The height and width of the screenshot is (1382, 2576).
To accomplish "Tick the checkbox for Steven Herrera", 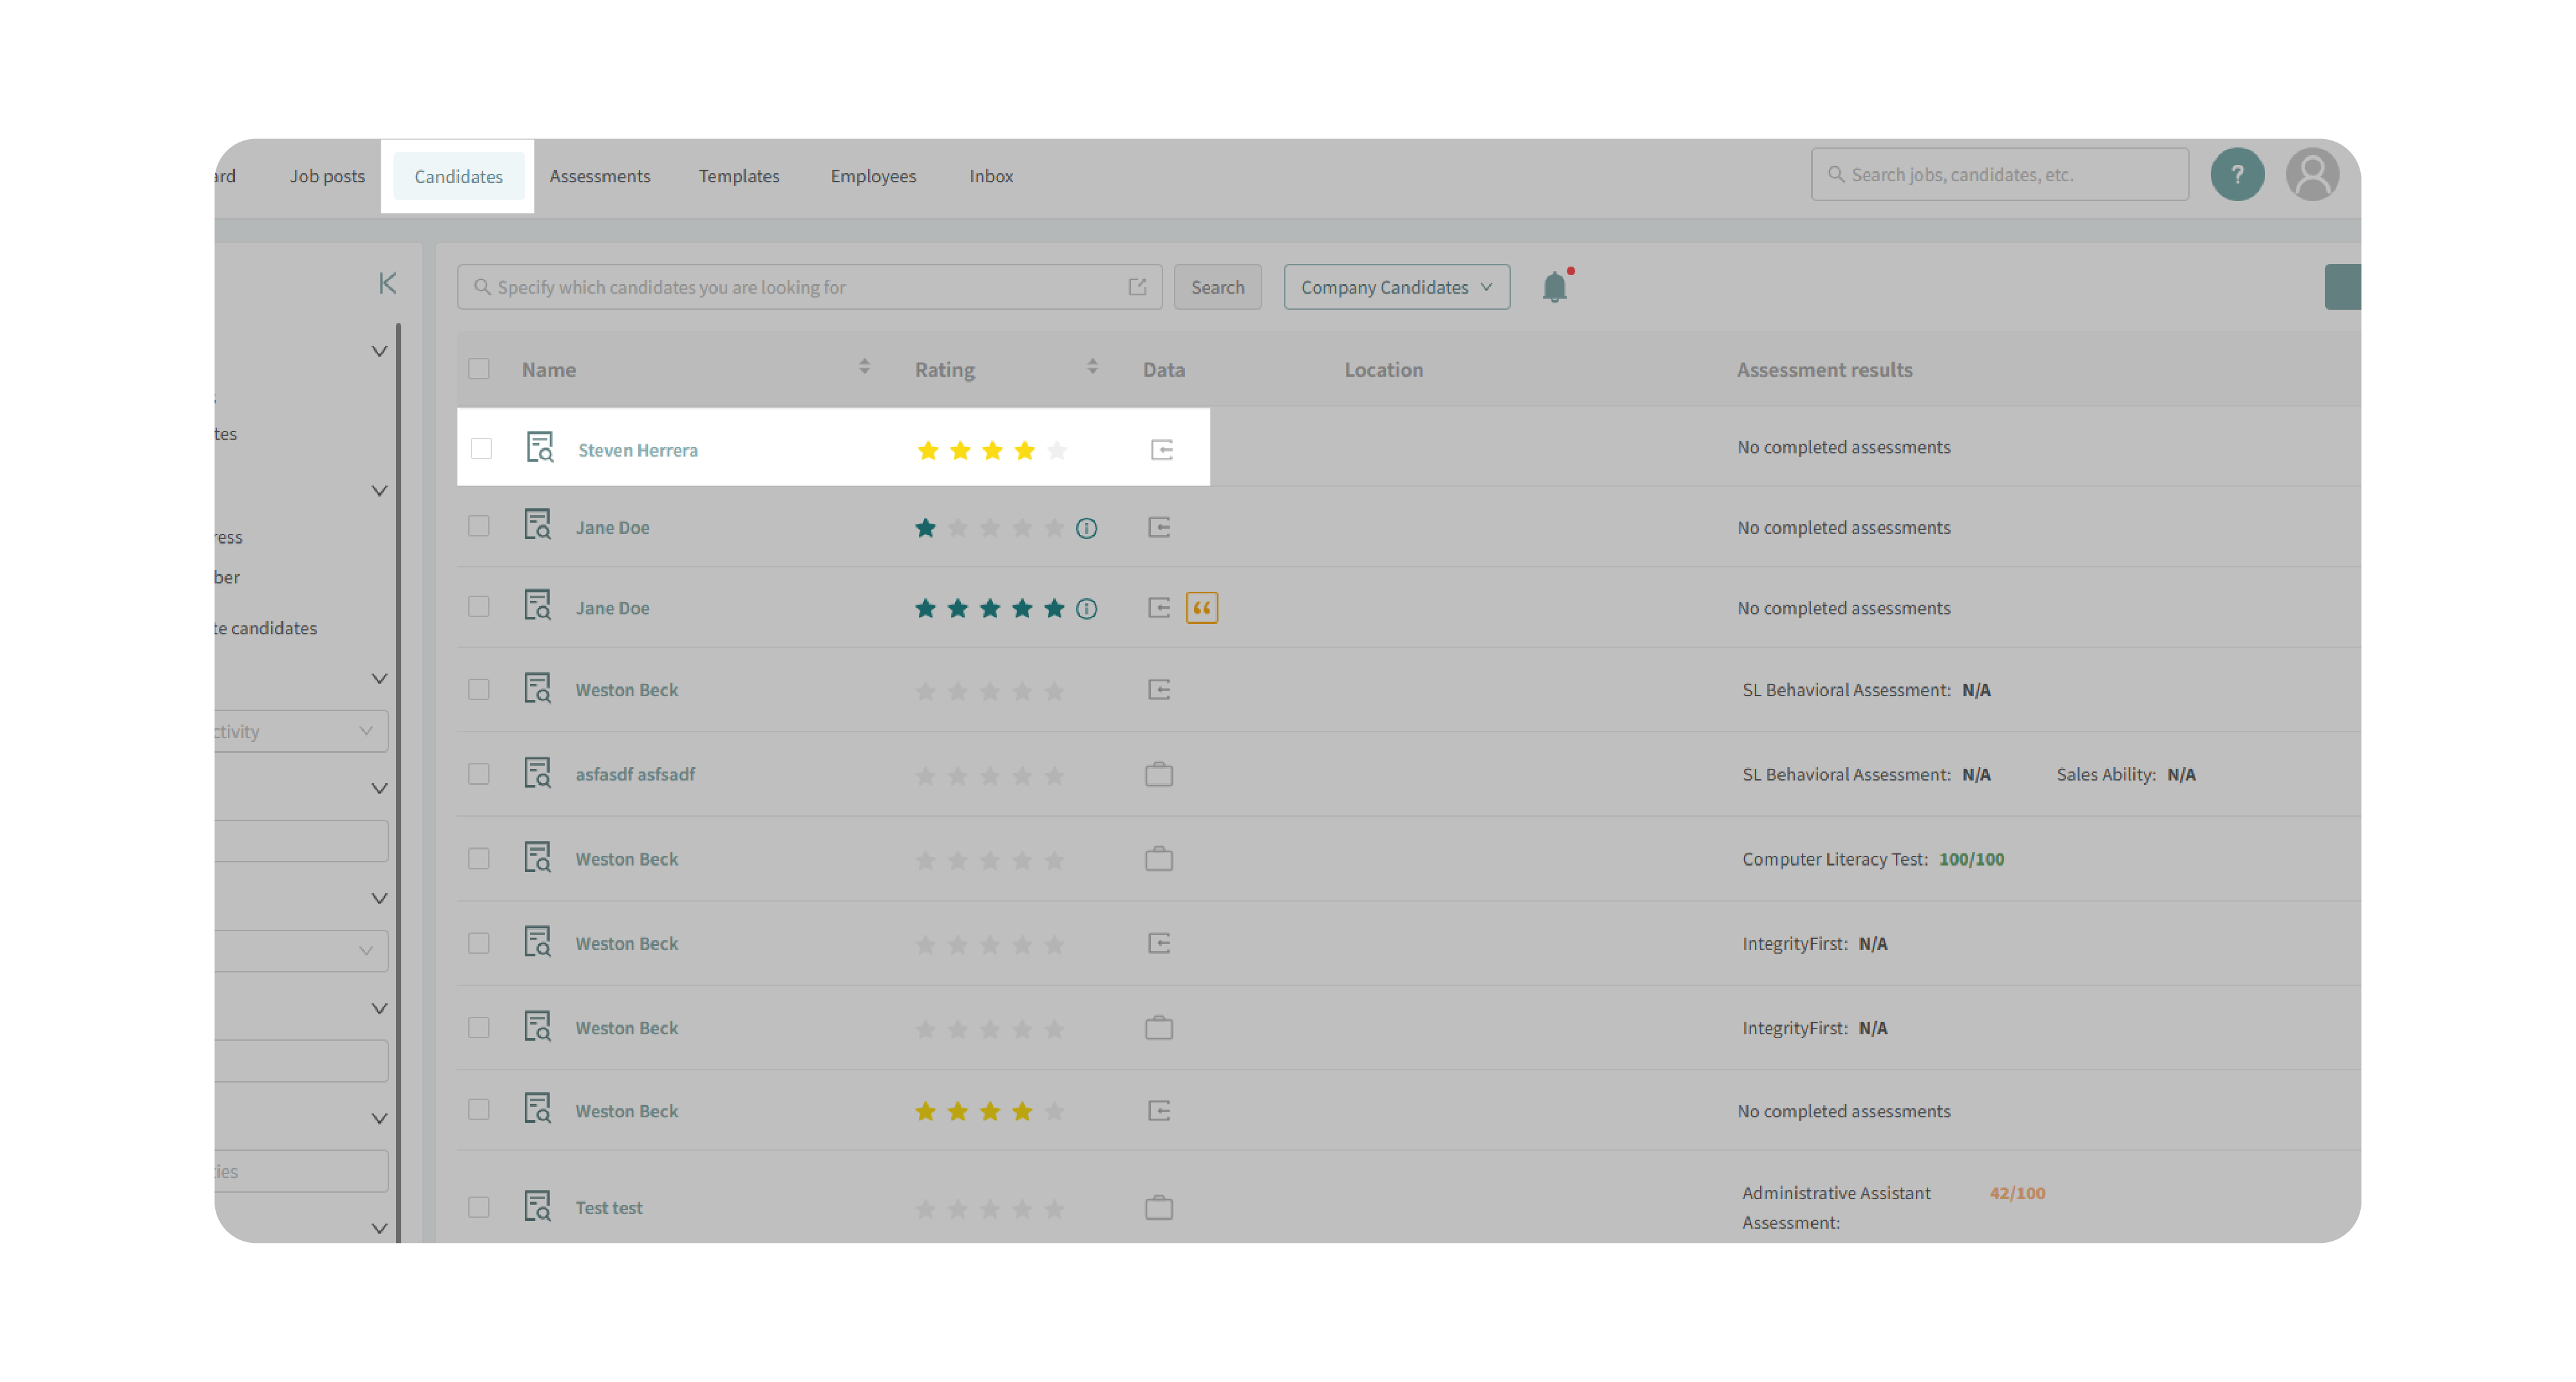I will [x=481, y=449].
